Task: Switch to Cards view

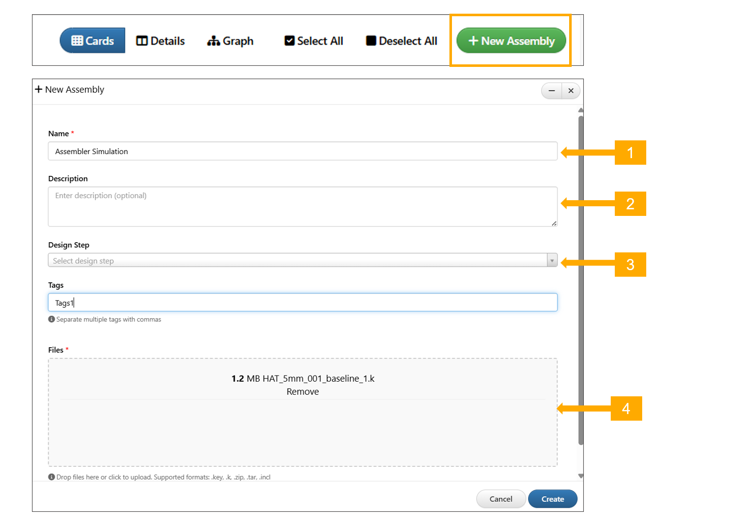Action: point(92,41)
